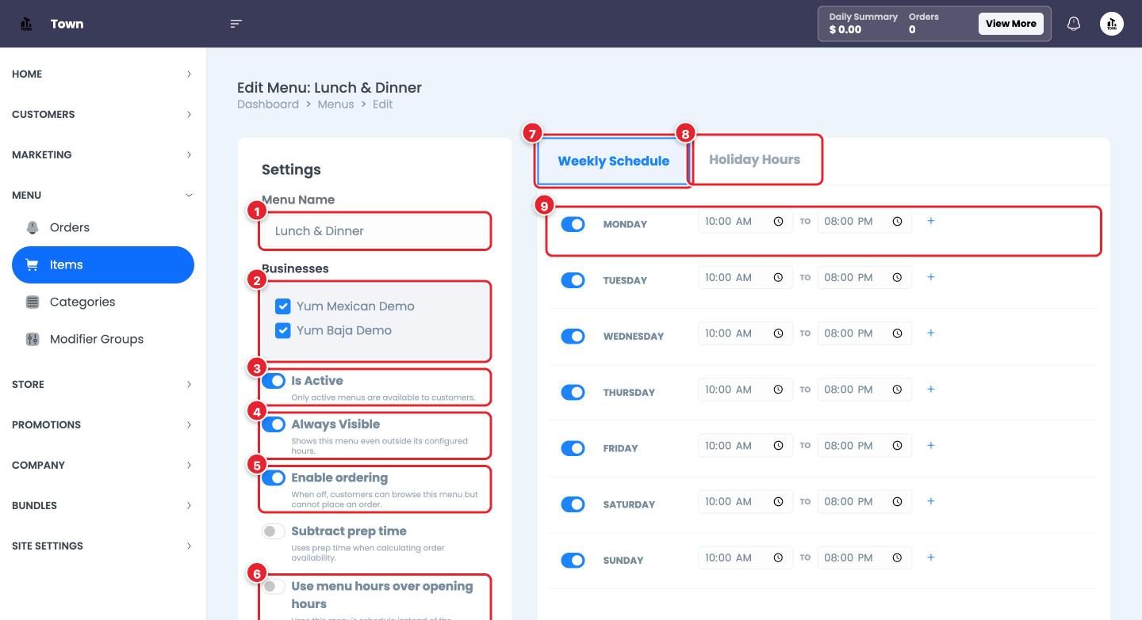The height and width of the screenshot is (620, 1142).
Task: Open the Menus breadcrumb link
Action: (x=335, y=104)
